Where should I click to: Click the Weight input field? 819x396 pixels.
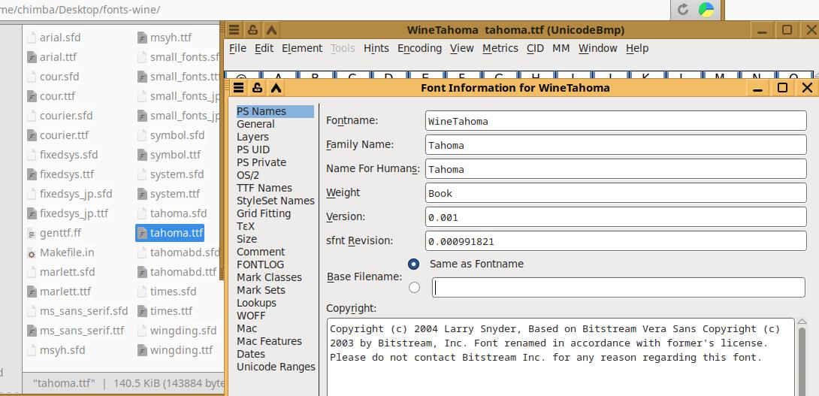coord(616,193)
